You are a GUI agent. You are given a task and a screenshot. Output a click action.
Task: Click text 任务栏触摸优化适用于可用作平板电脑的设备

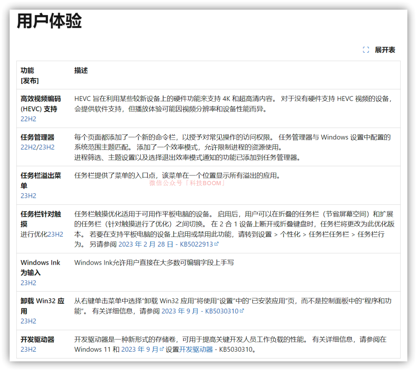click(142, 214)
